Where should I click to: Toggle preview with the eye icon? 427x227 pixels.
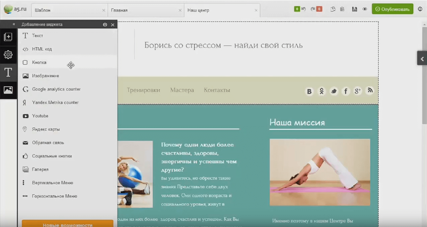click(x=365, y=9)
